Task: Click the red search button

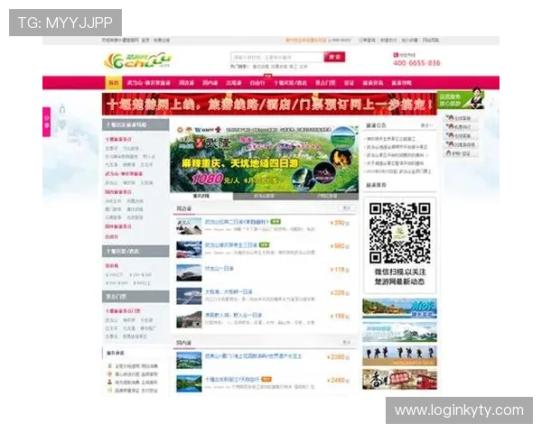Action: click(334, 57)
